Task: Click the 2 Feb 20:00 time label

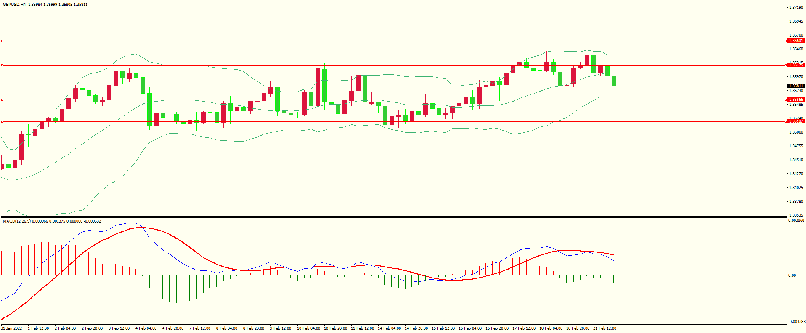Action: click(92, 328)
